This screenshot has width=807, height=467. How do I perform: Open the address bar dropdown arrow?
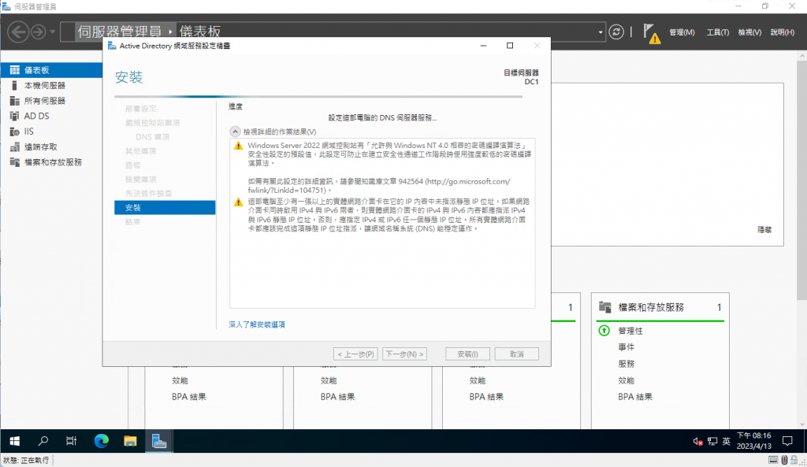coord(600,32)
